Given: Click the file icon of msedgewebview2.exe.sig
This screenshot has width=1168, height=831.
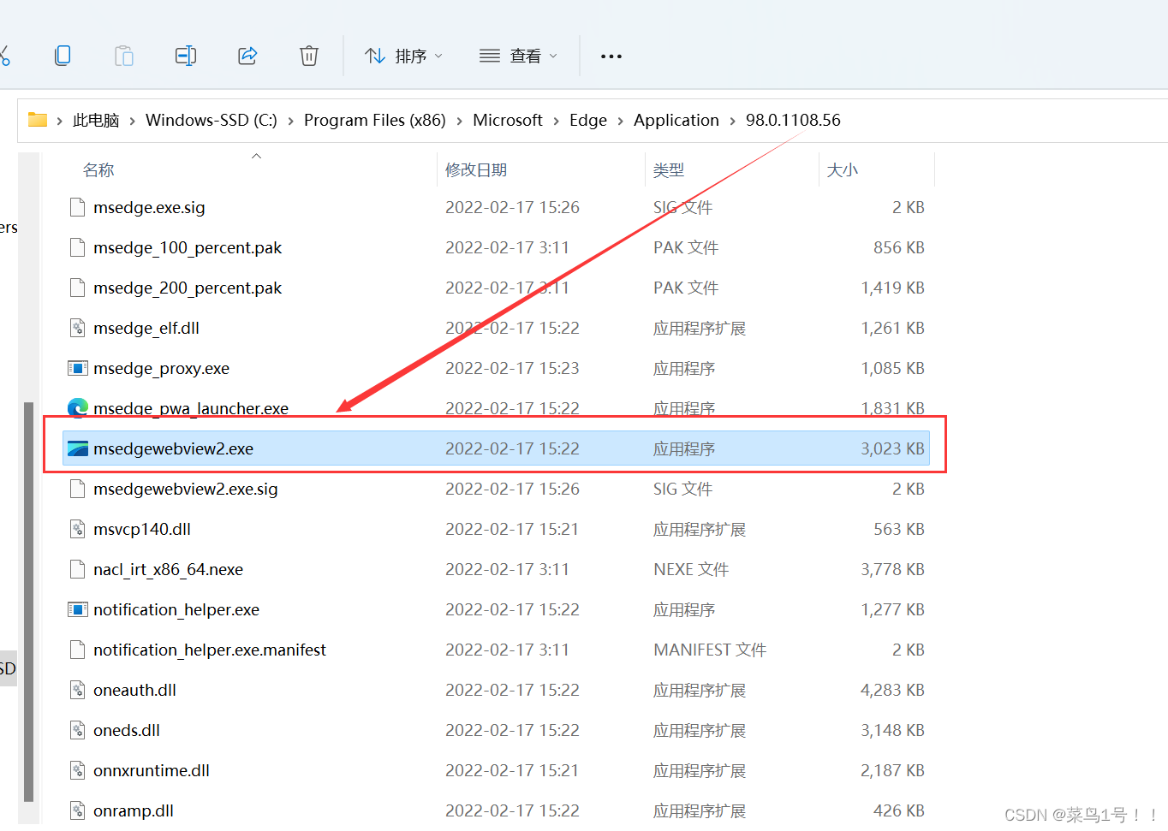Looking at the screenshot, I should pyautogui.click(x=78, y=489).
